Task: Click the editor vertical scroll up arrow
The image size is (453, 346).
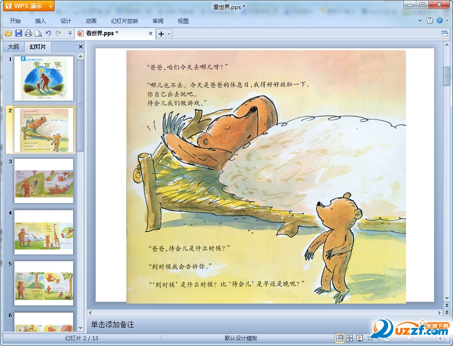Action: point(447,45)
